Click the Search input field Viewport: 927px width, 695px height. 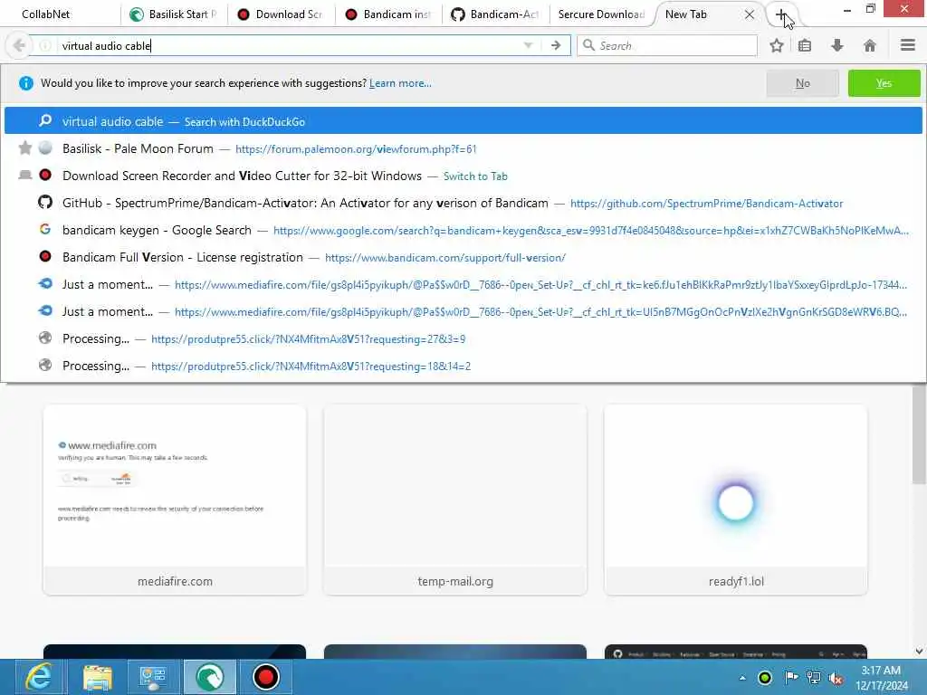tap(667, 45)
